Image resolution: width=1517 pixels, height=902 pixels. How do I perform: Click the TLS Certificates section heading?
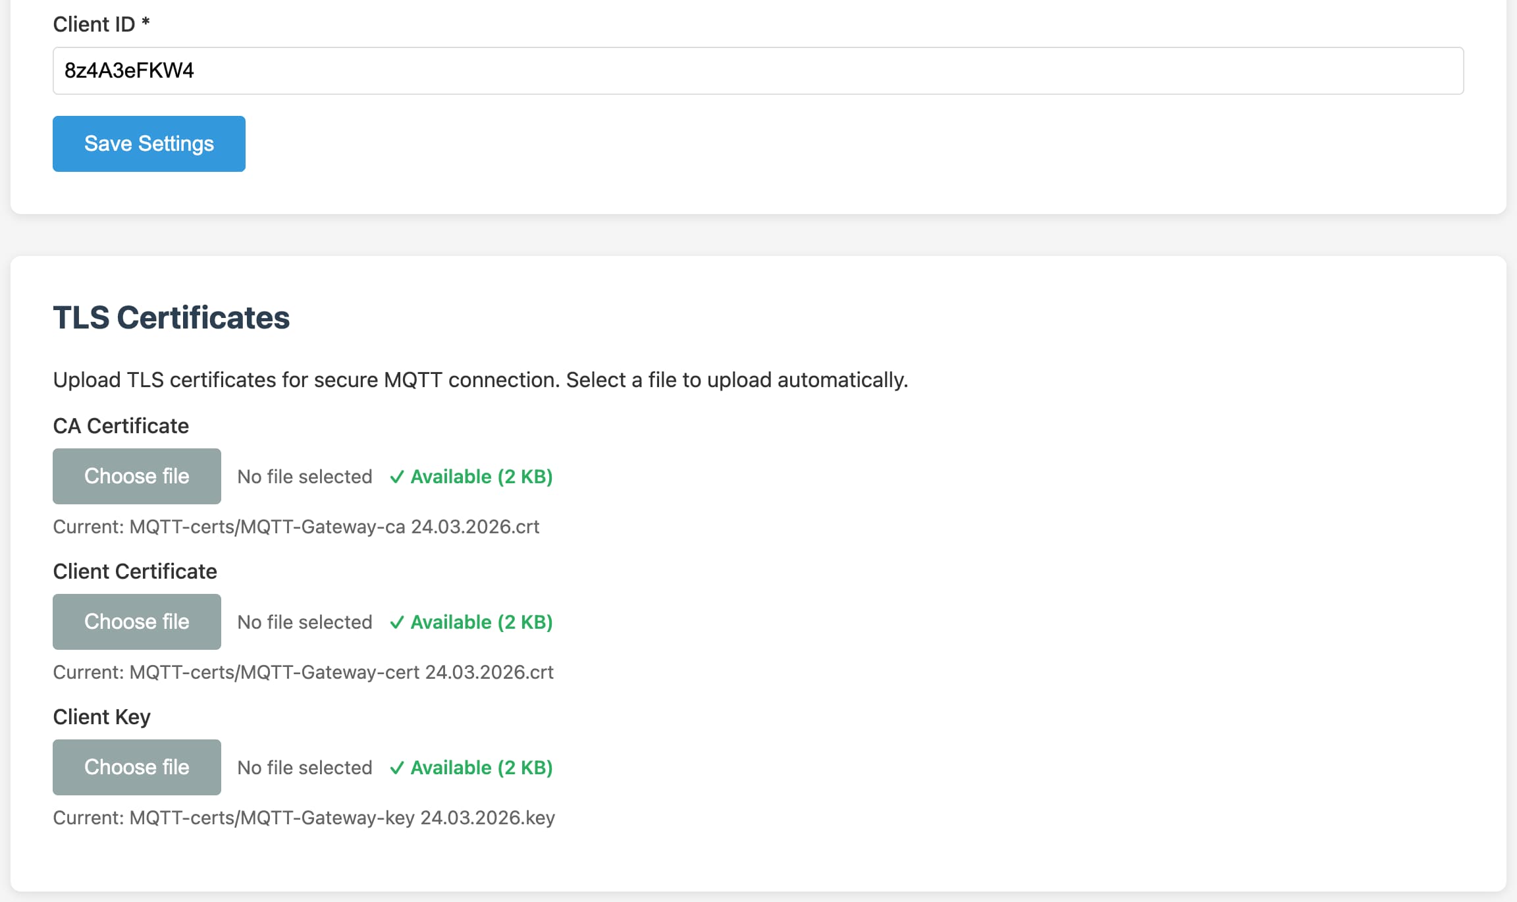(x=171, y=318)
